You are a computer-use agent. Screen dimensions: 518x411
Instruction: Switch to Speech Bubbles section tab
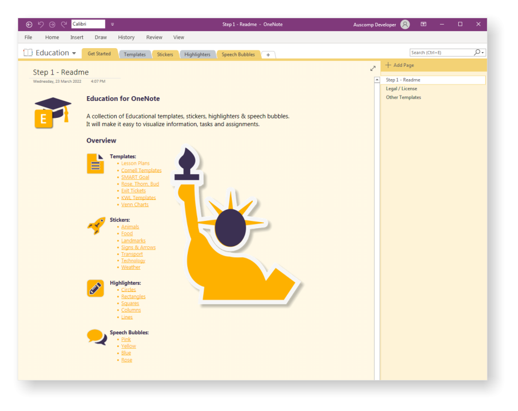[238, 55]
